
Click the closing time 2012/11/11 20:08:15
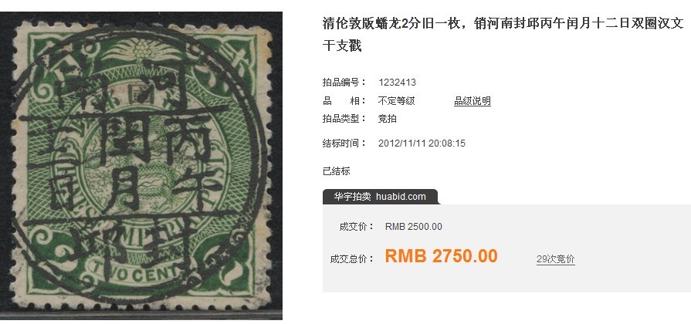pos(422,143)
